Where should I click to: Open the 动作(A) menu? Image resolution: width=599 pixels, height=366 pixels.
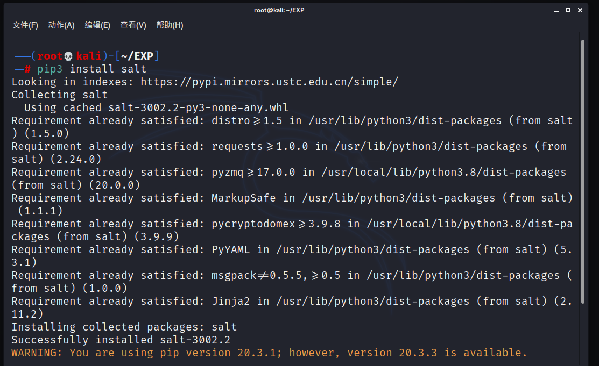click(x=61, y=25)
